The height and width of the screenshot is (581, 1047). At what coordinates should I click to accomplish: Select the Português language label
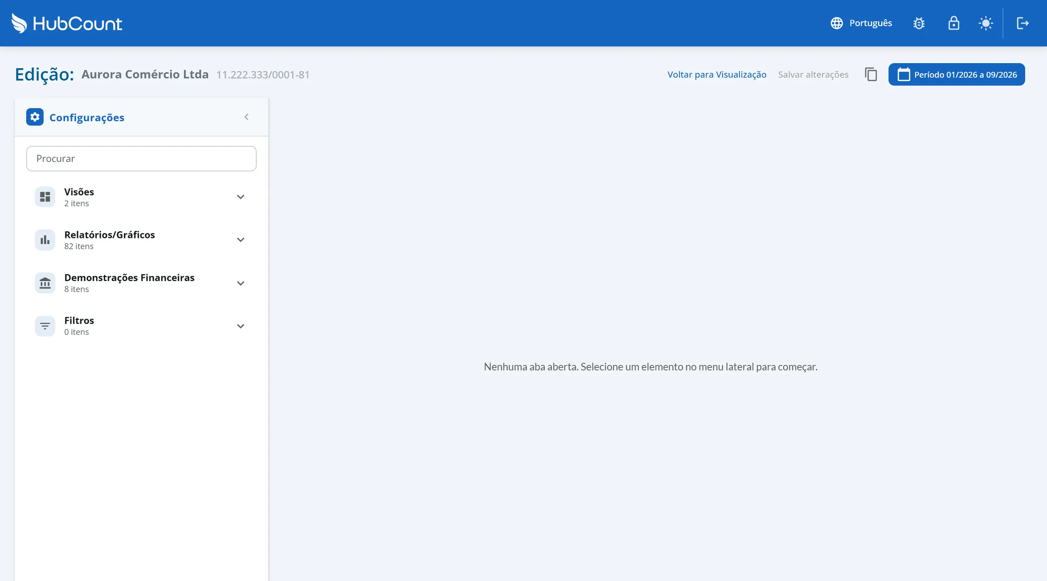pyautogui.click(x=870, y=23)
